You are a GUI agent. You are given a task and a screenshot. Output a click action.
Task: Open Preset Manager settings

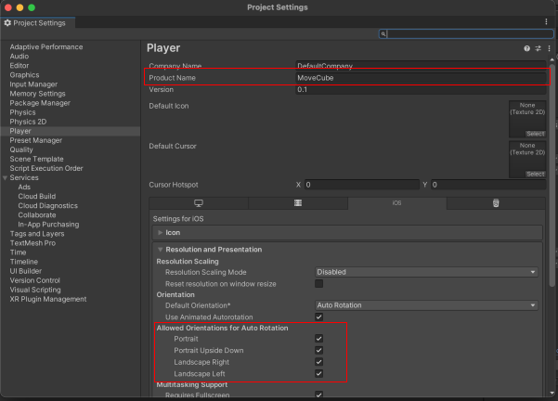[x=35, y=140]
